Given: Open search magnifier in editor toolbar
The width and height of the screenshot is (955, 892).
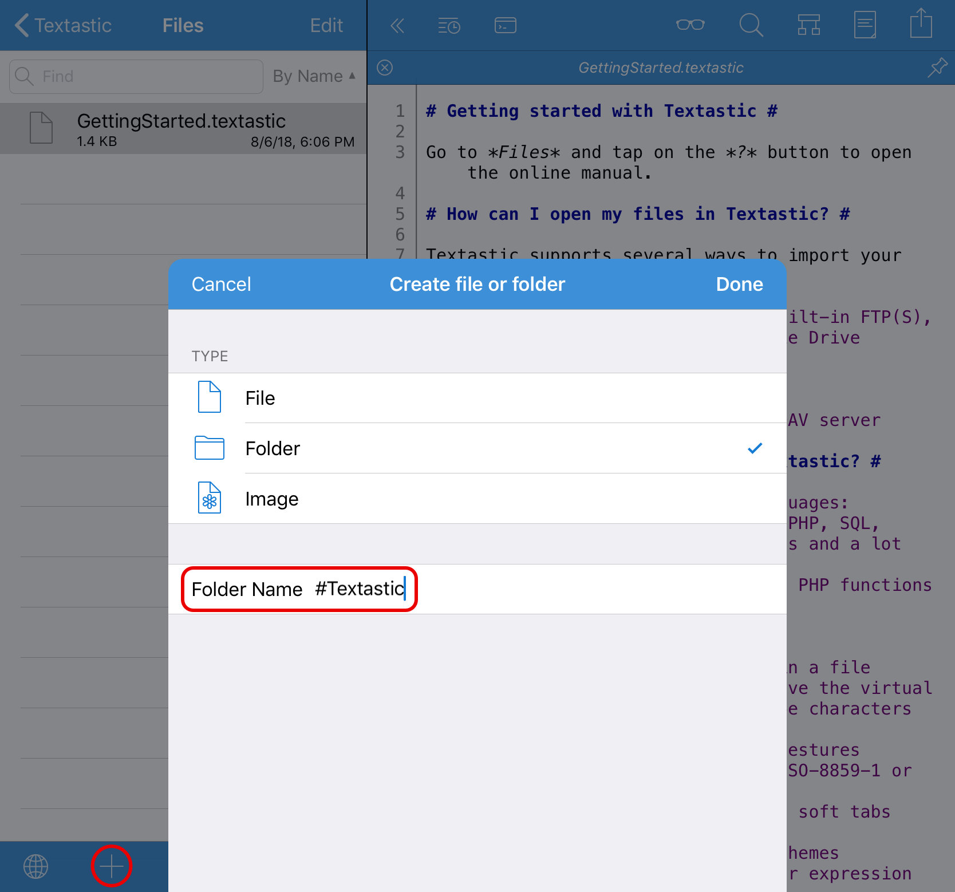Looking at the screenshot, I should 751,25.
